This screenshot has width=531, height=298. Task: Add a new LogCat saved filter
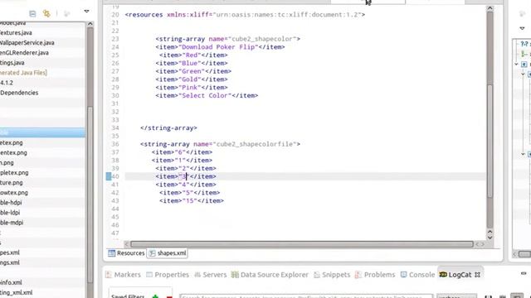[x=155, y=296]
